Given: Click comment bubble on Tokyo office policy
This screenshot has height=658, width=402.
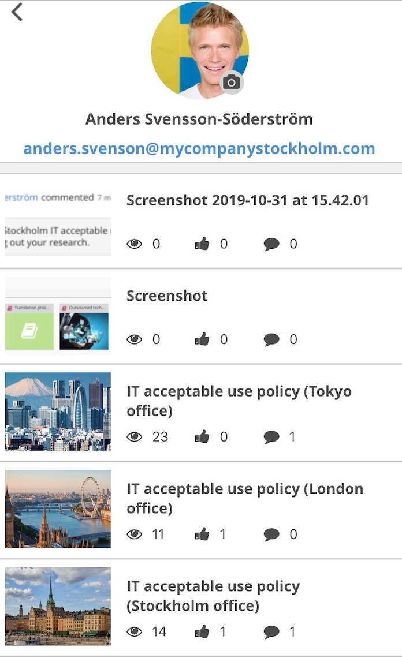Looking at the screenshot, I should point(271,438).
